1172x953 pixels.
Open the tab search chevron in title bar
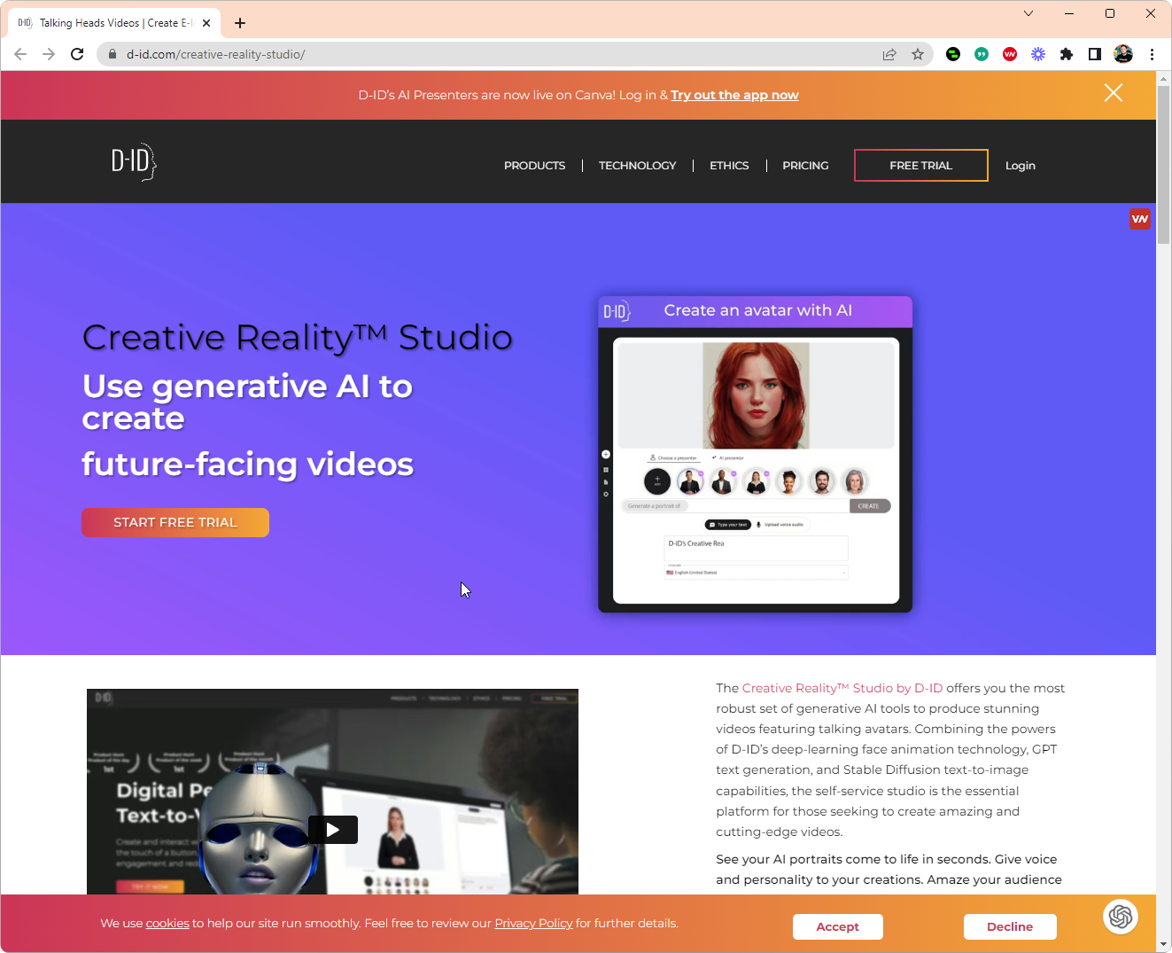[x=1028, y=13]
